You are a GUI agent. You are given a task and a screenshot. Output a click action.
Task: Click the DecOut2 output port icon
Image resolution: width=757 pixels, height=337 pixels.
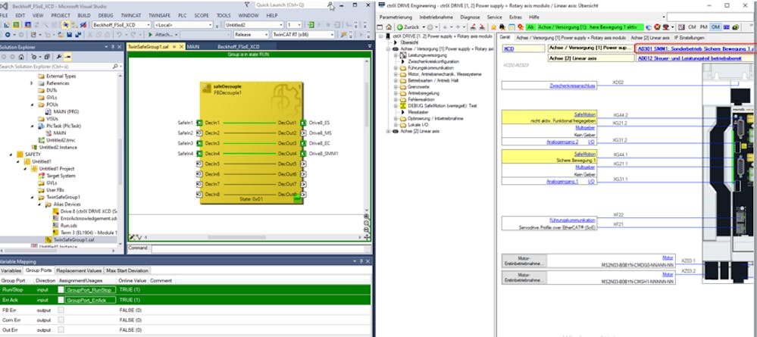(x=303, y=133)
